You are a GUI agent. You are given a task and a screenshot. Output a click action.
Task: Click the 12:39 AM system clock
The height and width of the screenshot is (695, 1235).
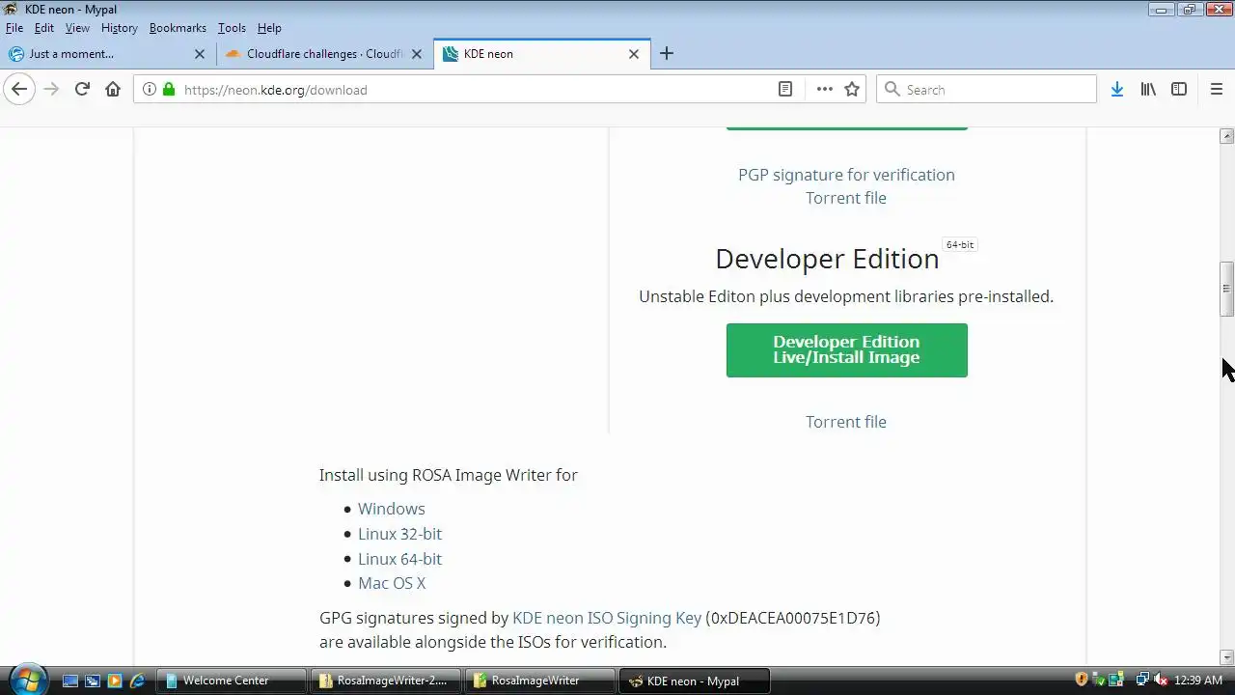click(x=1198, y=681)
